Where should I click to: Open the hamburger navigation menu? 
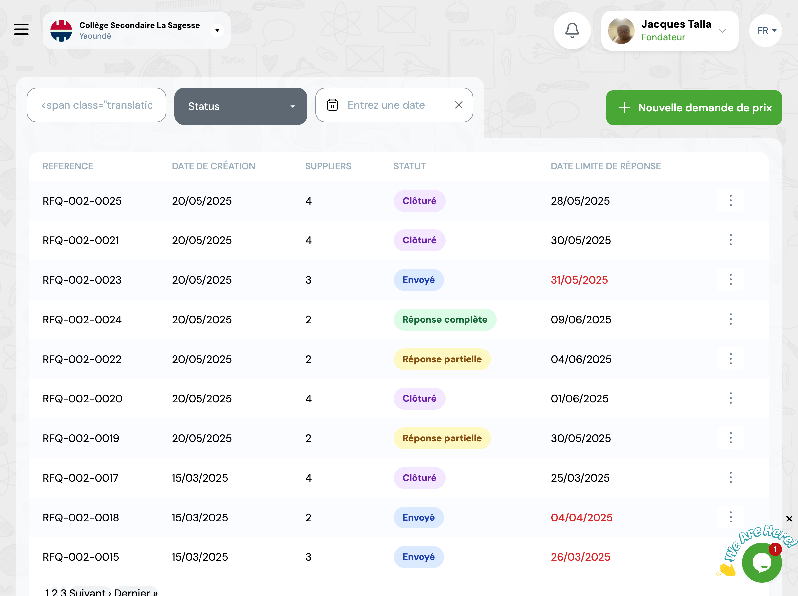21,29
